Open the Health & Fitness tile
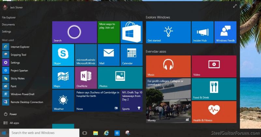This screenshot has width=261, height=137. pos(214,112)
